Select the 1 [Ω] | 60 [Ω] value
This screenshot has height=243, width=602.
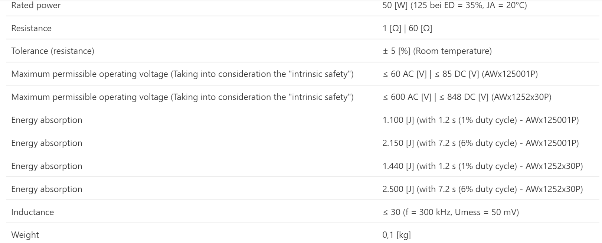407,28
